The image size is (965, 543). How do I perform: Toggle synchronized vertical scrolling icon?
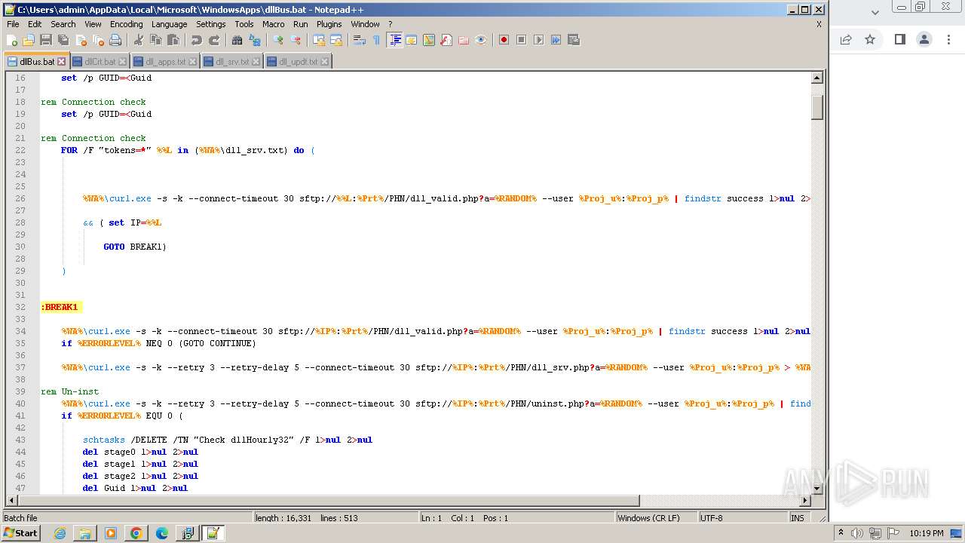point(319,40)
